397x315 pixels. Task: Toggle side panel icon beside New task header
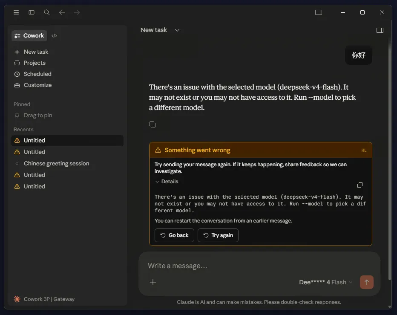coord(380,30)
